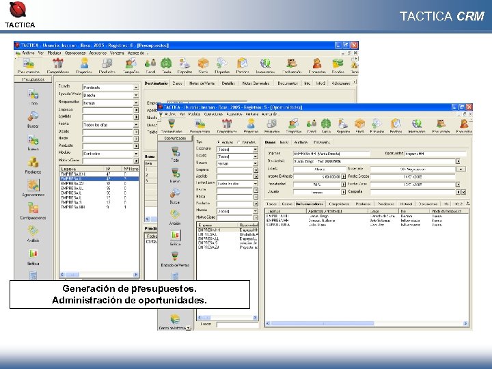Switch to Historial tab in Oportunidades
The width and height of the screenshot is (492, 369).
coord(406,204)
